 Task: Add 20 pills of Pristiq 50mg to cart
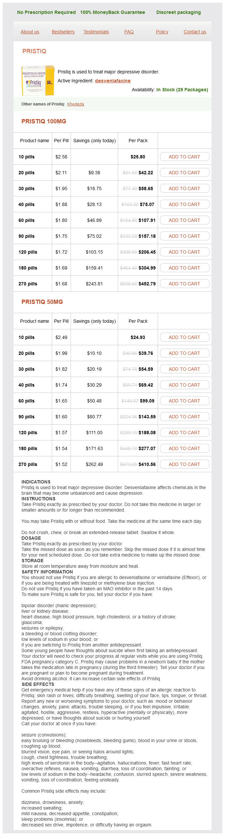point(184,353)
